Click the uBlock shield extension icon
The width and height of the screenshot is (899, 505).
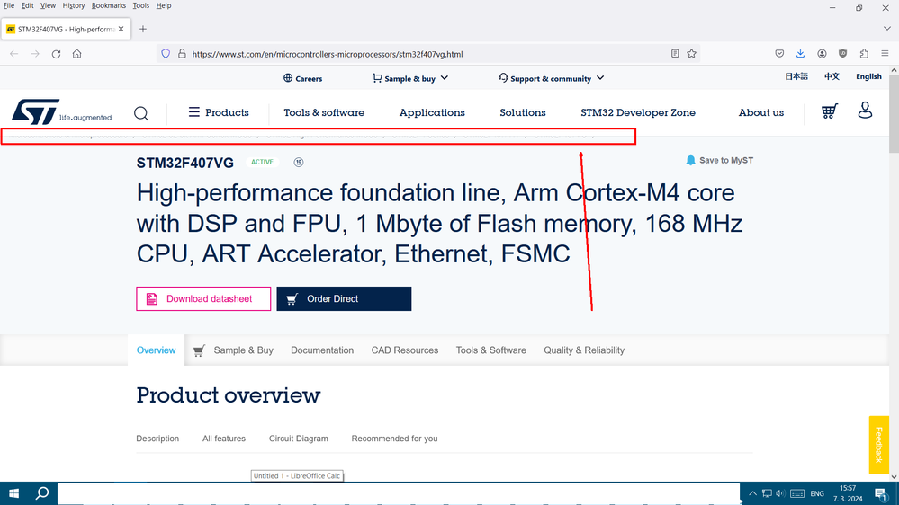tap(843, 54)
